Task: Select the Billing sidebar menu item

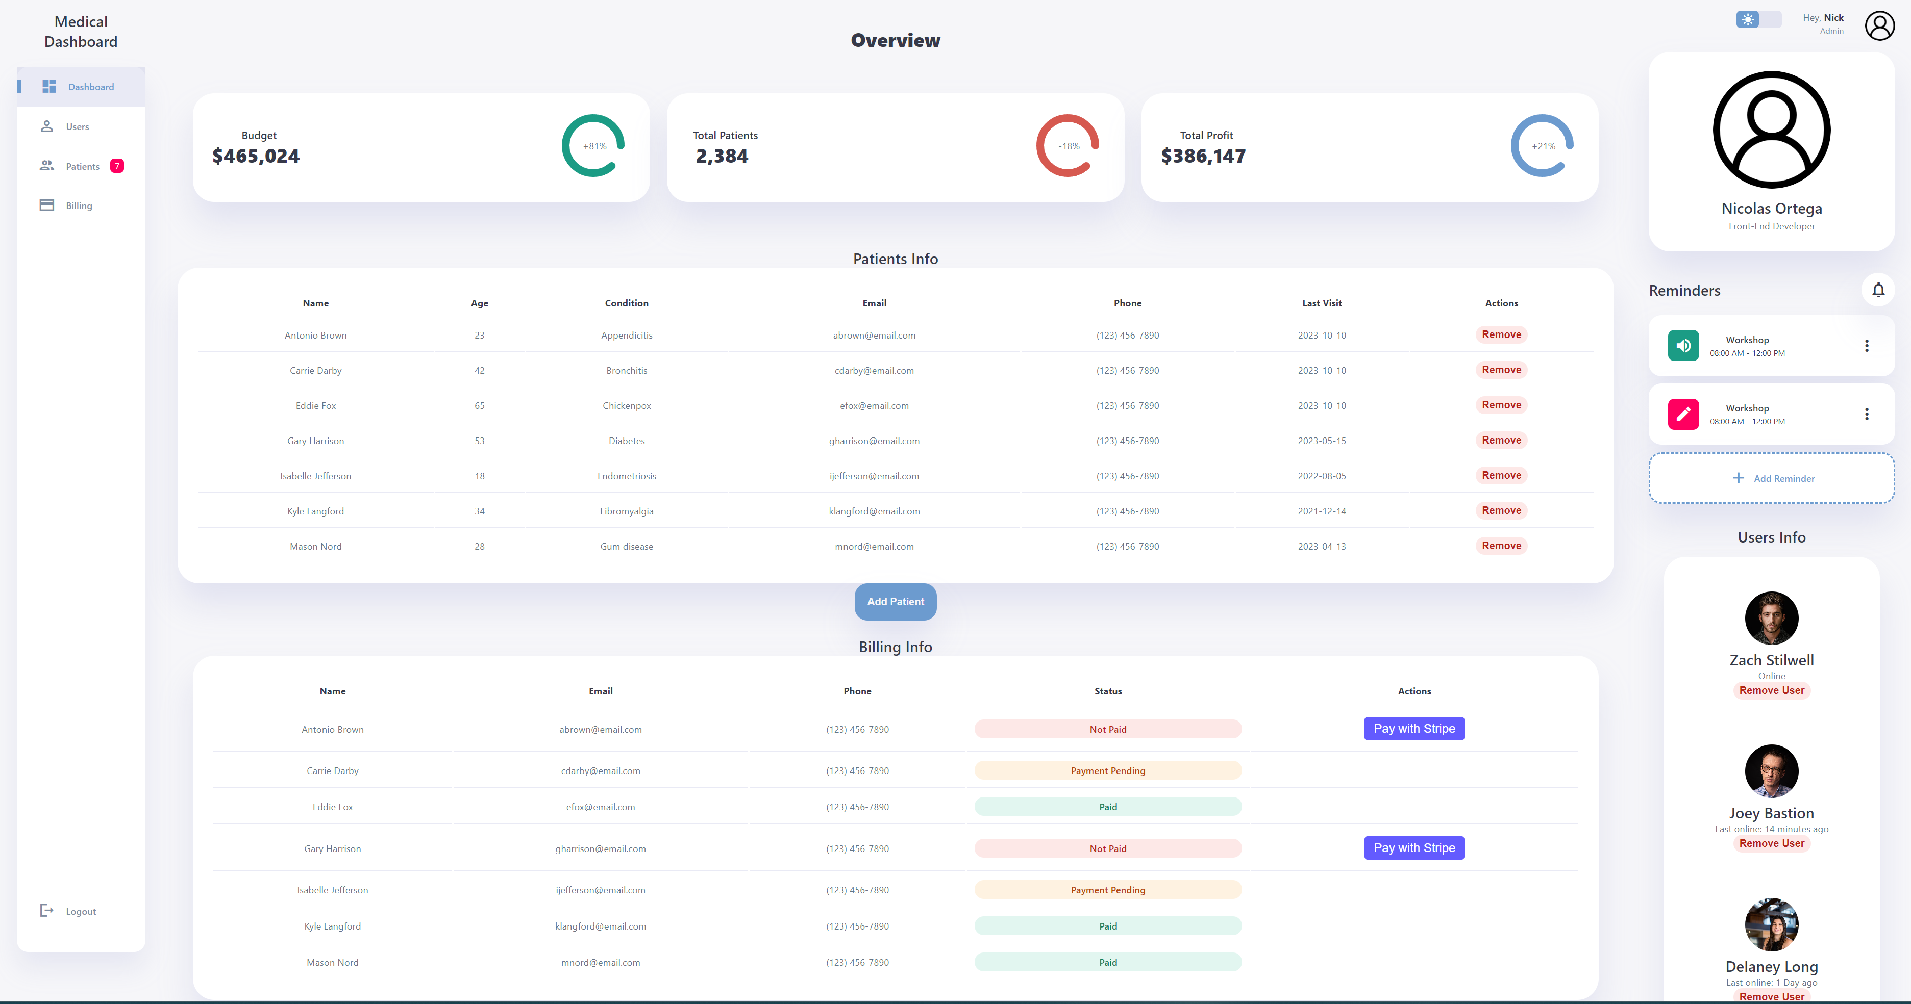Action: 79,205
